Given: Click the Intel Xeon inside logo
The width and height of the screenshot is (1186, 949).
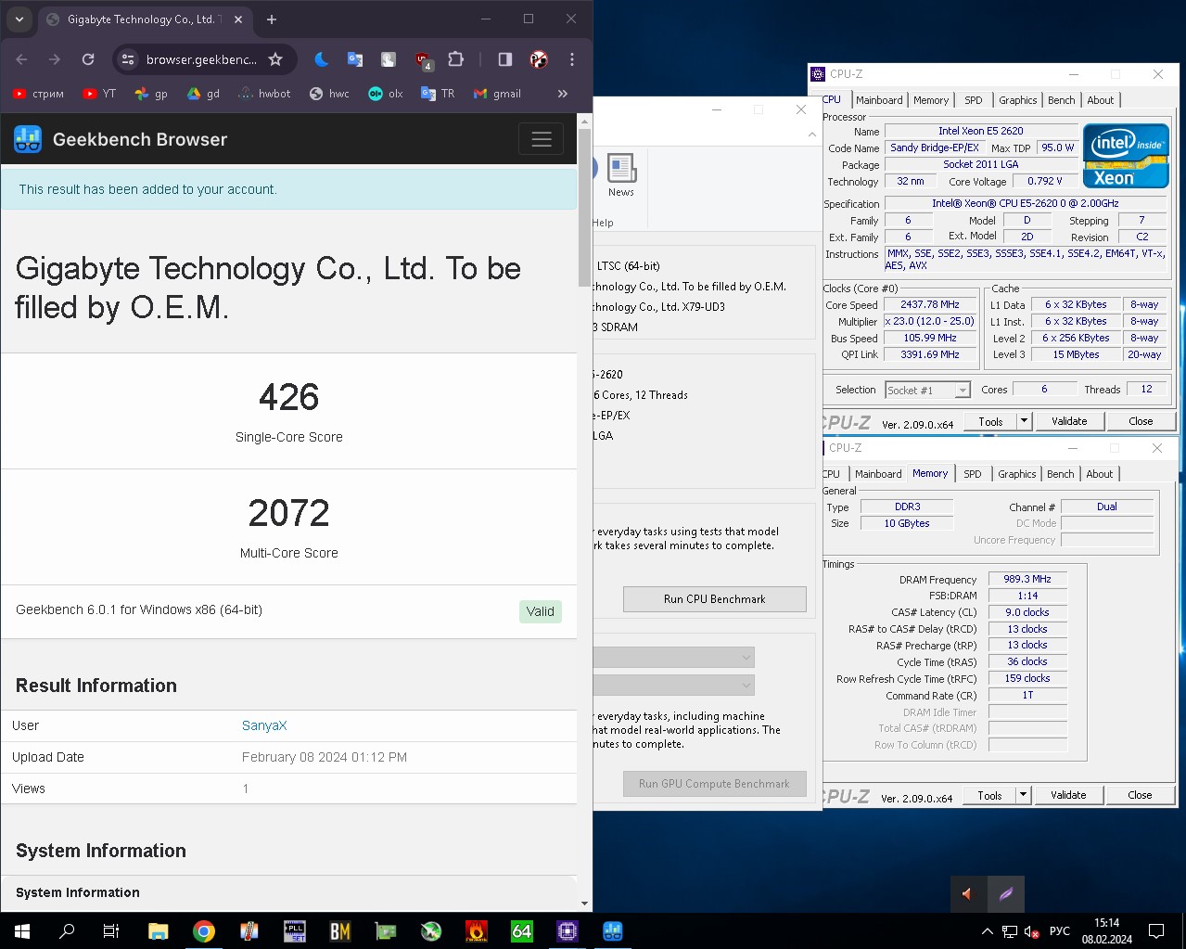Looking at the screenshot, I should click(1127, 156).
